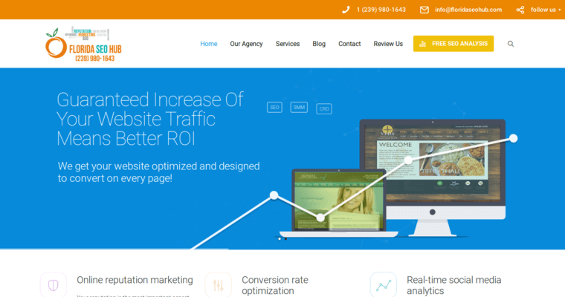Screen dimensions: 565x297
Task: Click the share network icon
Action: coord(520,10)
